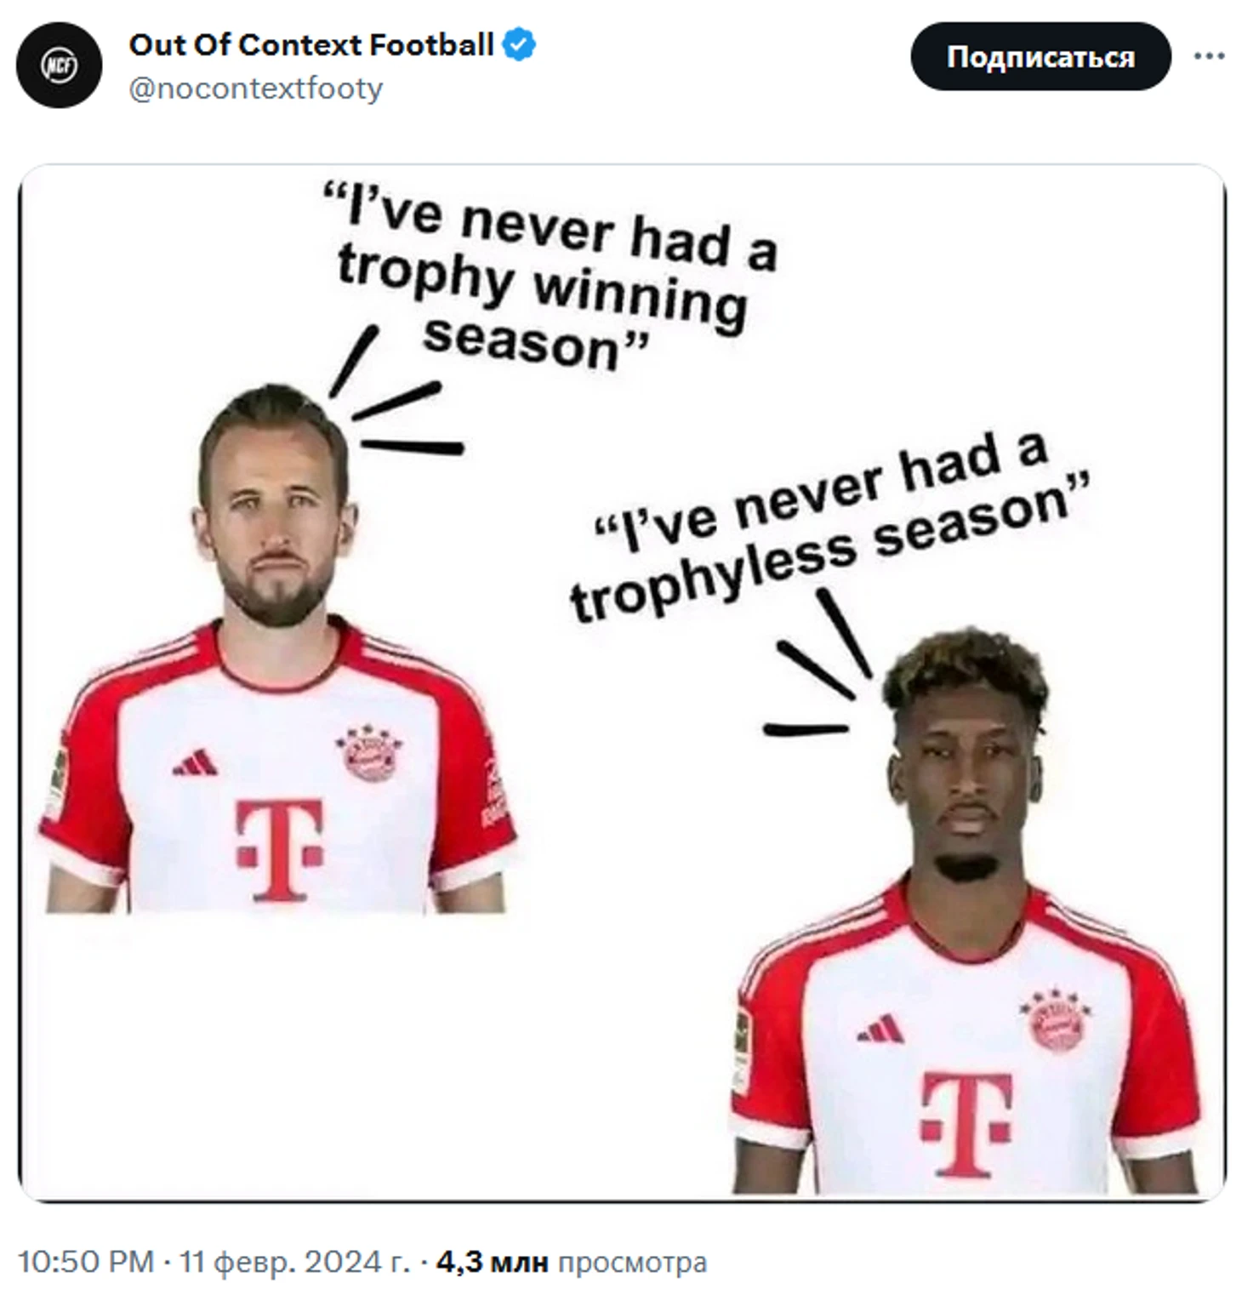Click the Telekom T logo on the left jersey
This screenshot has height=1295, width=1242.
point(279,849)
